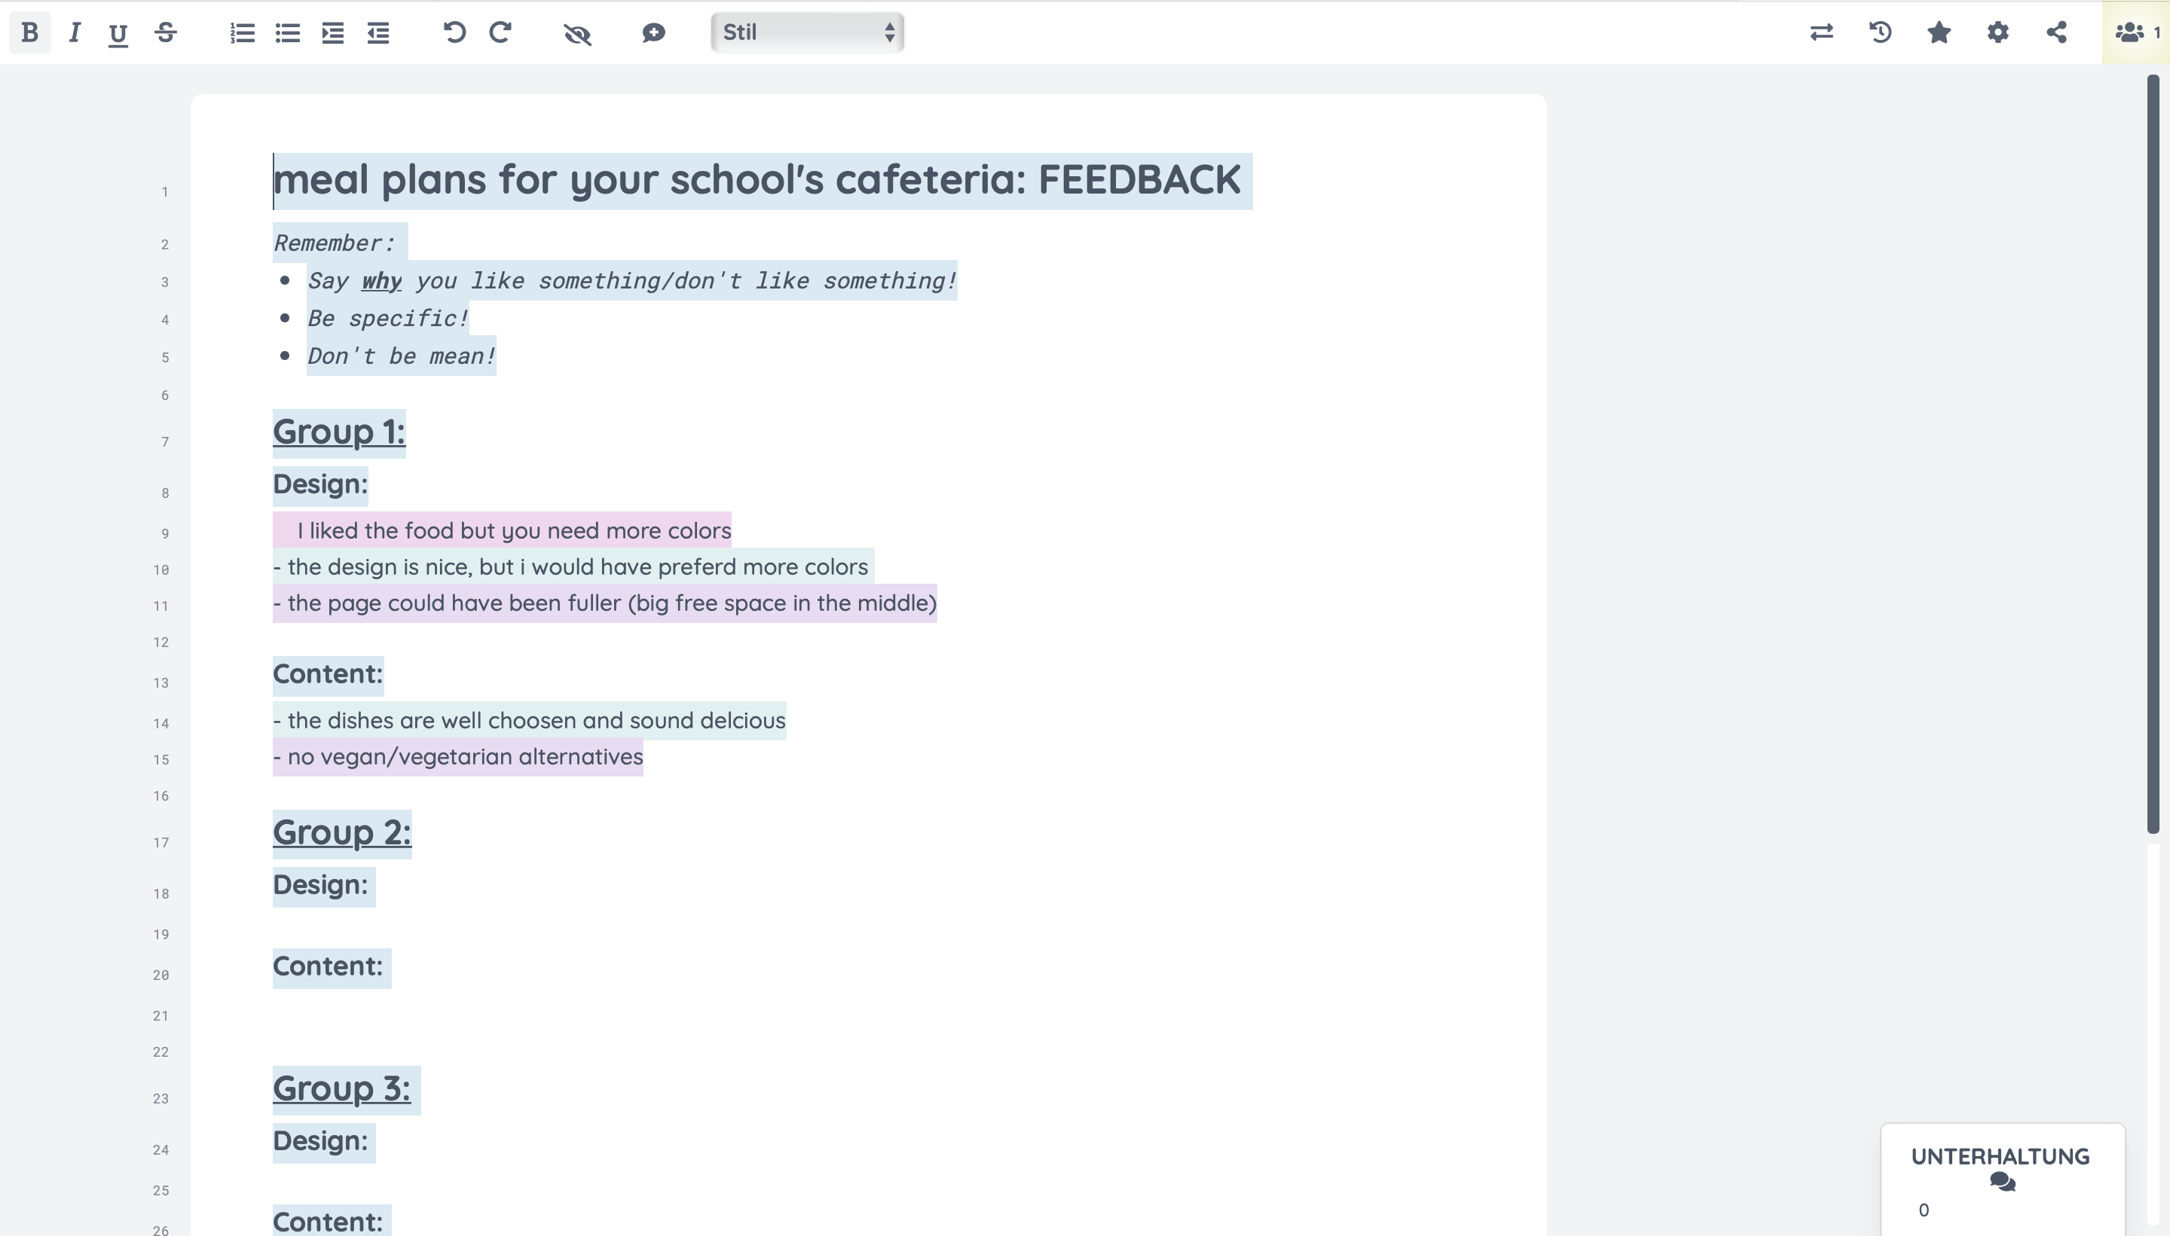The image size is (2170, 1236).
Task: Insert an unordered bullet list
Action: pos(288,33)
